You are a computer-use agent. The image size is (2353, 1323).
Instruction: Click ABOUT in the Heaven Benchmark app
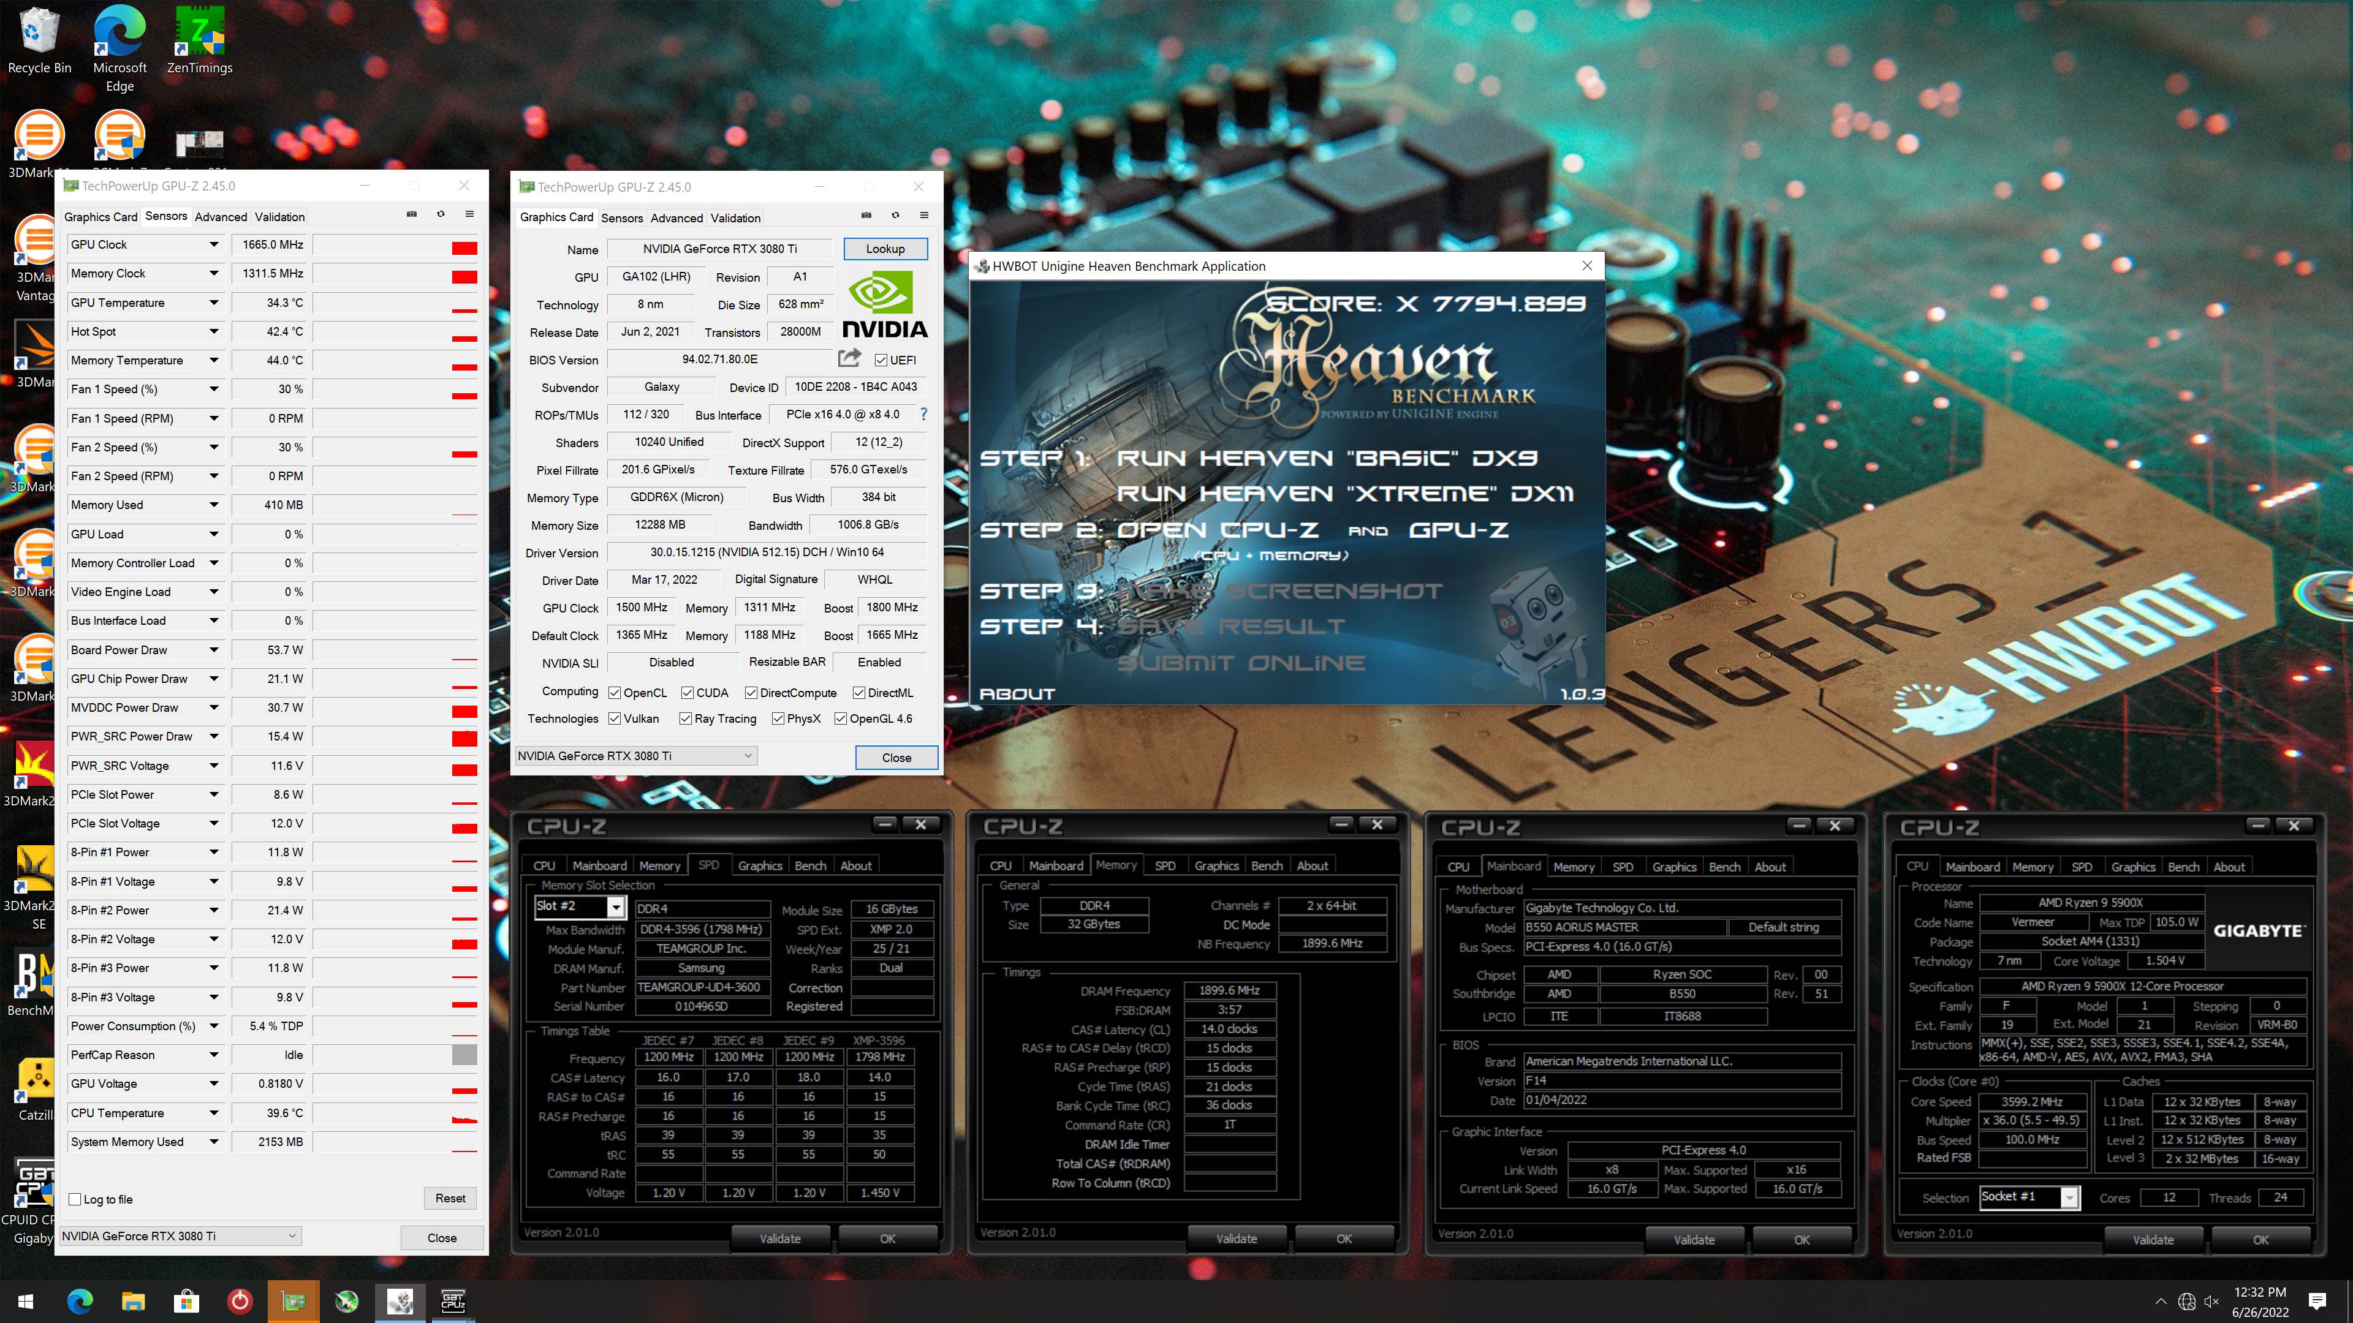(1018, 694)
